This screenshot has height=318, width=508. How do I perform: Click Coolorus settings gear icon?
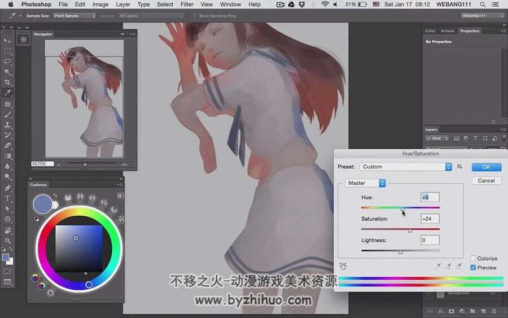point(120,196)
